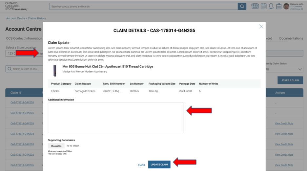The width and height of the screenshot is (307, 171).
Task: Click the Damaged/ Broken claim reason cell
Action: 85,91
